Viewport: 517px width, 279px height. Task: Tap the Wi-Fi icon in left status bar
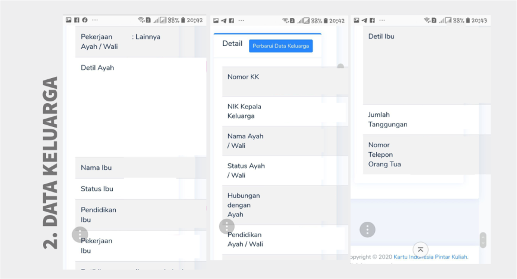[x=141, y=20]
